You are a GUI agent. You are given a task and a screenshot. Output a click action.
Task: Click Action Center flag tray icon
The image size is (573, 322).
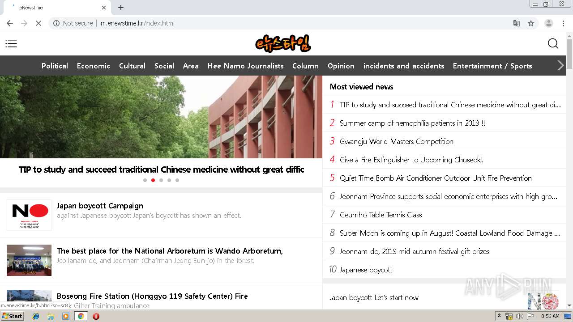point(530,316)
